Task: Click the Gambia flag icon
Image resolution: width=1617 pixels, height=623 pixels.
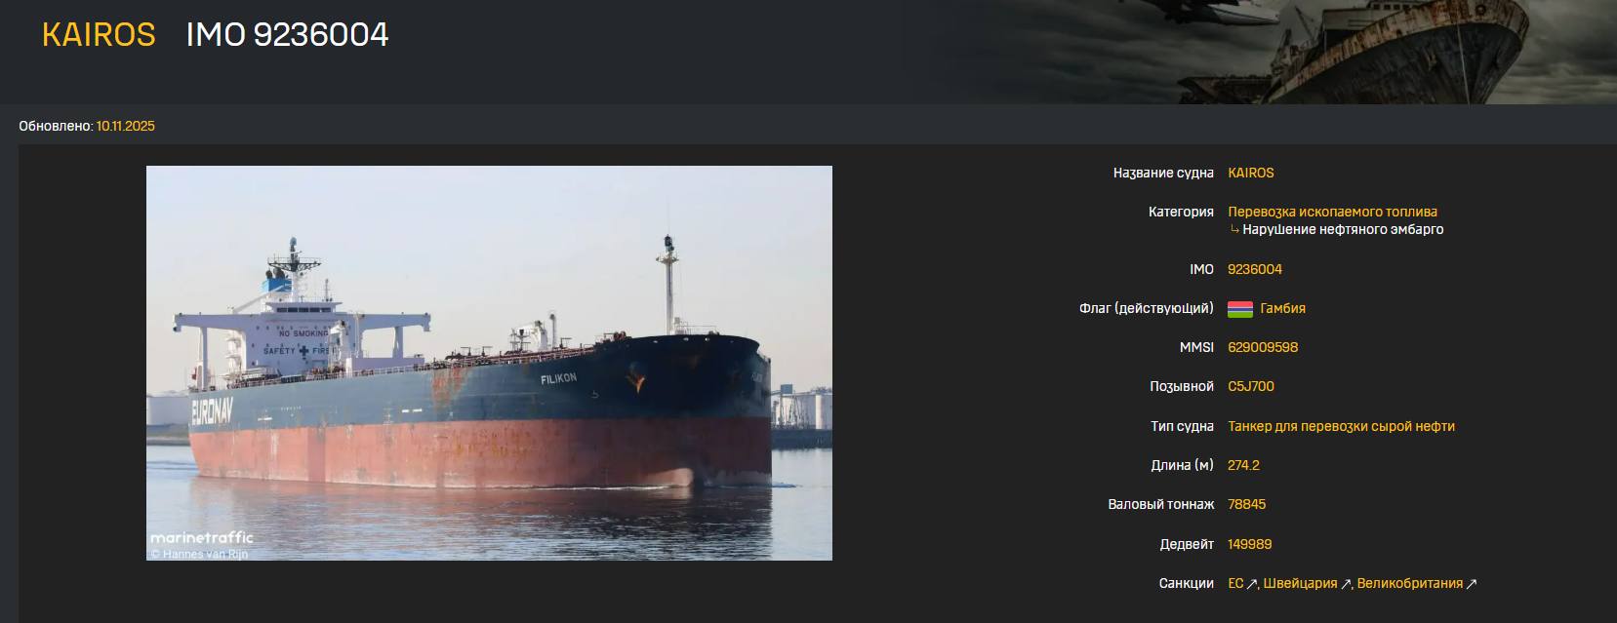Action: point(1240,309)
